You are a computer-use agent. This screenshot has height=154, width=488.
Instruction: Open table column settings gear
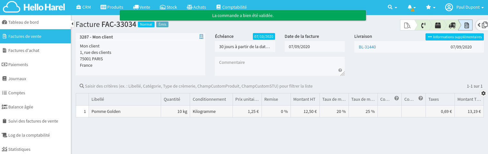(x=483, y=93)
